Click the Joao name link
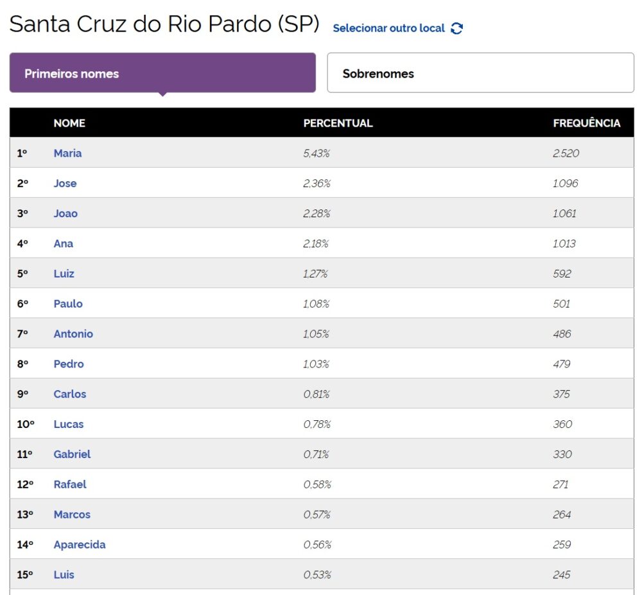 [65, 213]
